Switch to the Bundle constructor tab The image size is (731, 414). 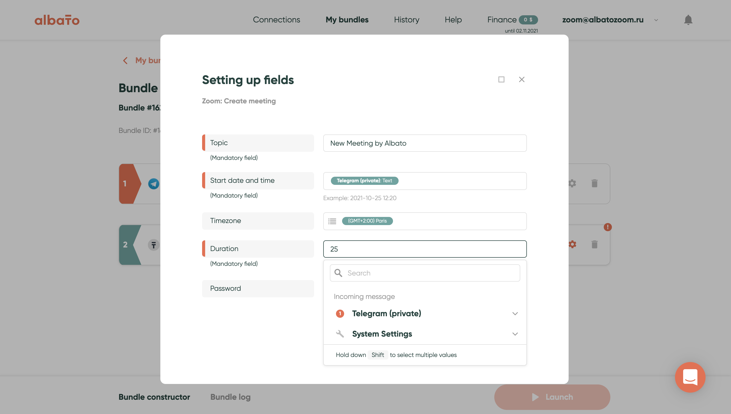[154, 397]
